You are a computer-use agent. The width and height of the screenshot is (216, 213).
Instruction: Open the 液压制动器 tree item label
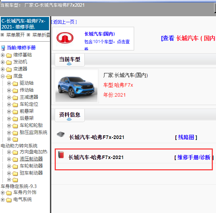(x=31, y=159)
